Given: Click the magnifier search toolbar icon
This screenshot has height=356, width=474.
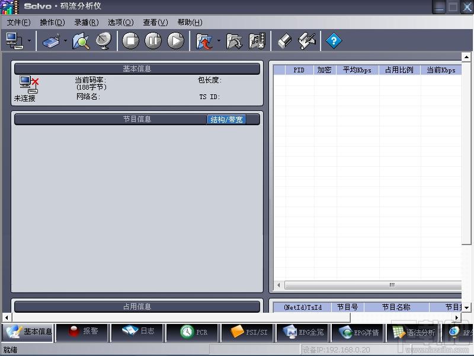Looking at the screenshot, I should (x=81, y=40).
